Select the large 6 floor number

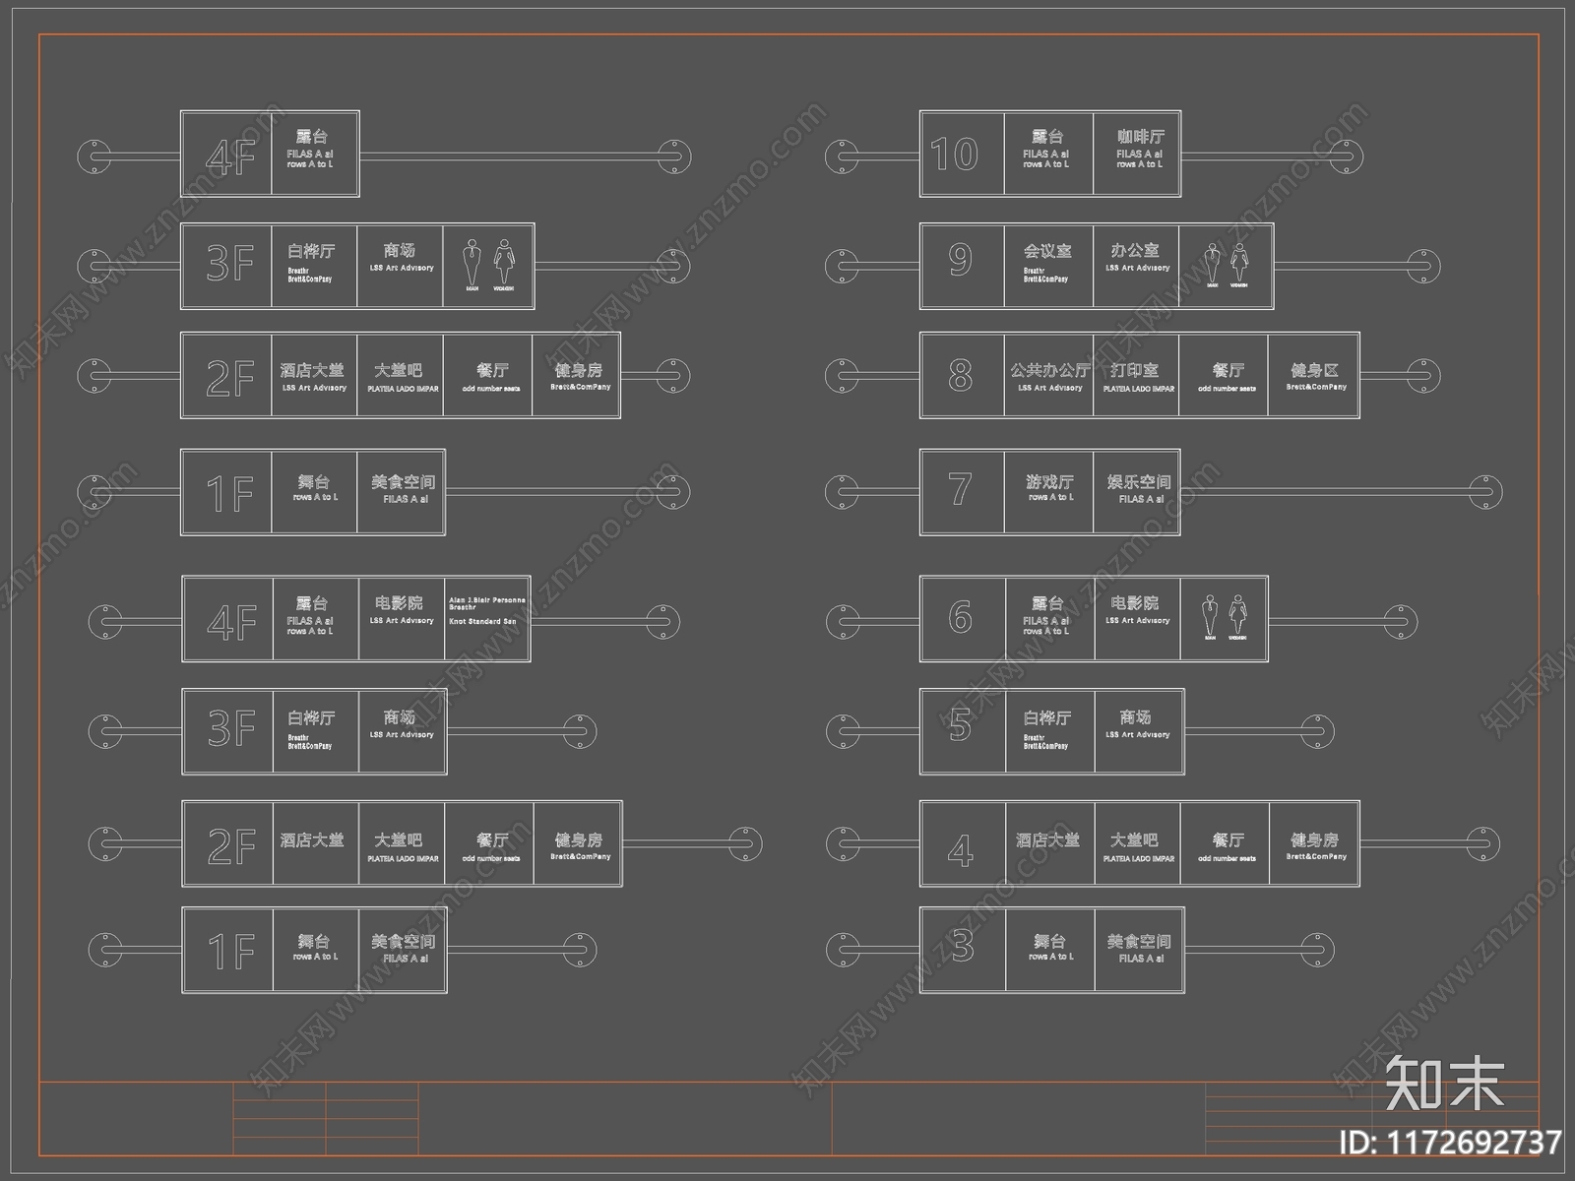click(961, 617)
